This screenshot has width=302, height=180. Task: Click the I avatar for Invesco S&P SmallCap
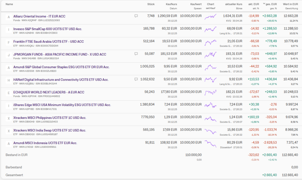point(9,30)
